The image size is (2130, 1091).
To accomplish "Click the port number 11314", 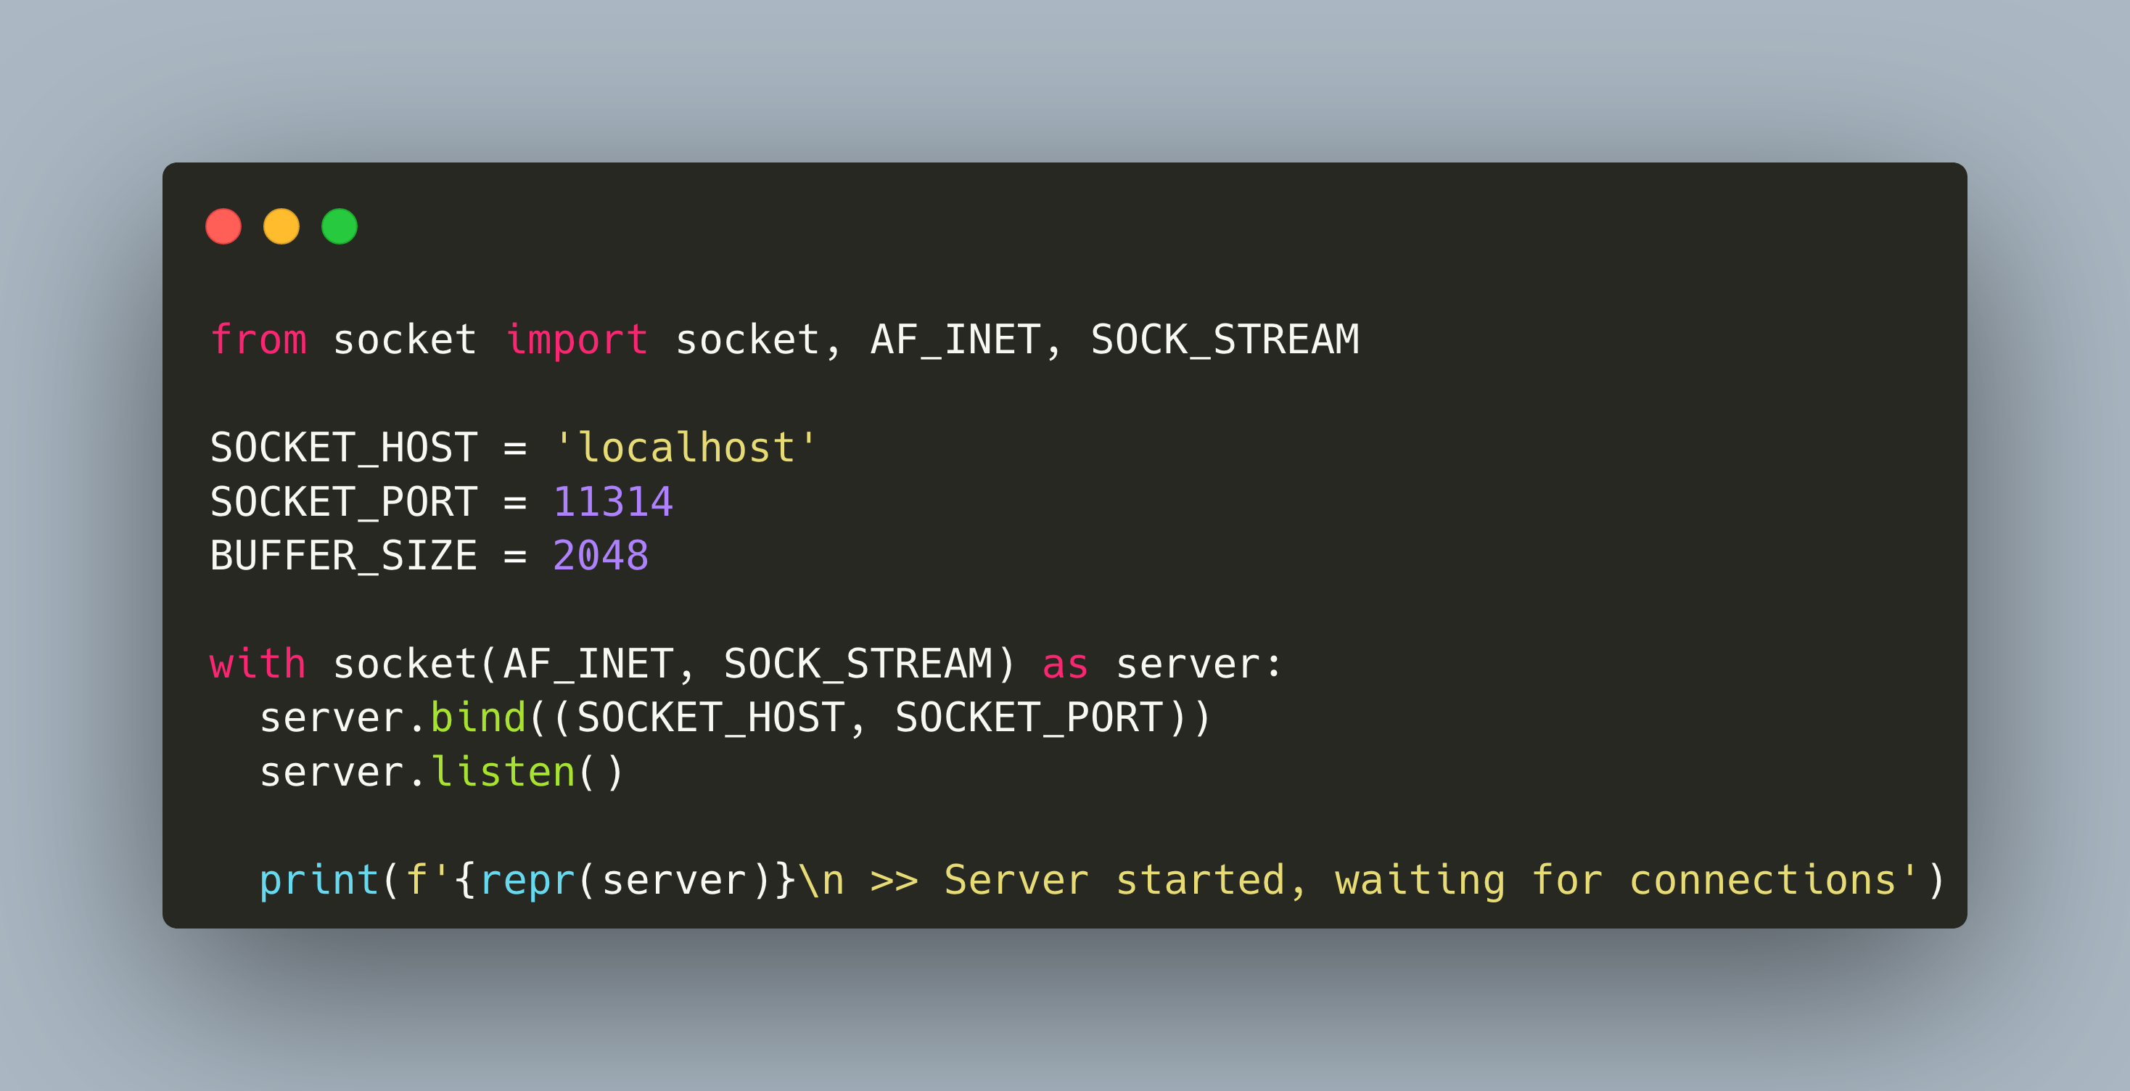I will 613,502.
